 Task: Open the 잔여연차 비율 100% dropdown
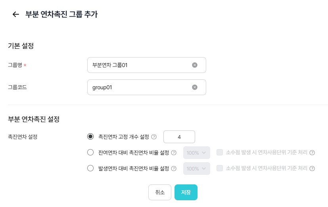[197, 153]
